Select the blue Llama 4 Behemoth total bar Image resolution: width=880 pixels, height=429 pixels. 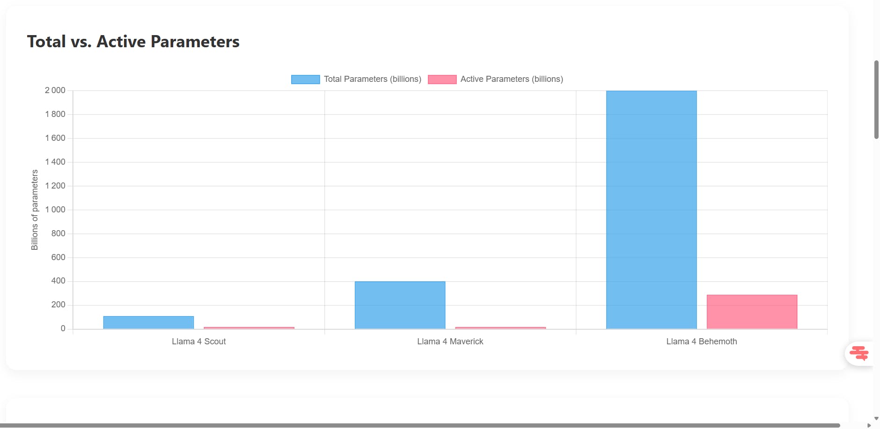(651, 210)
